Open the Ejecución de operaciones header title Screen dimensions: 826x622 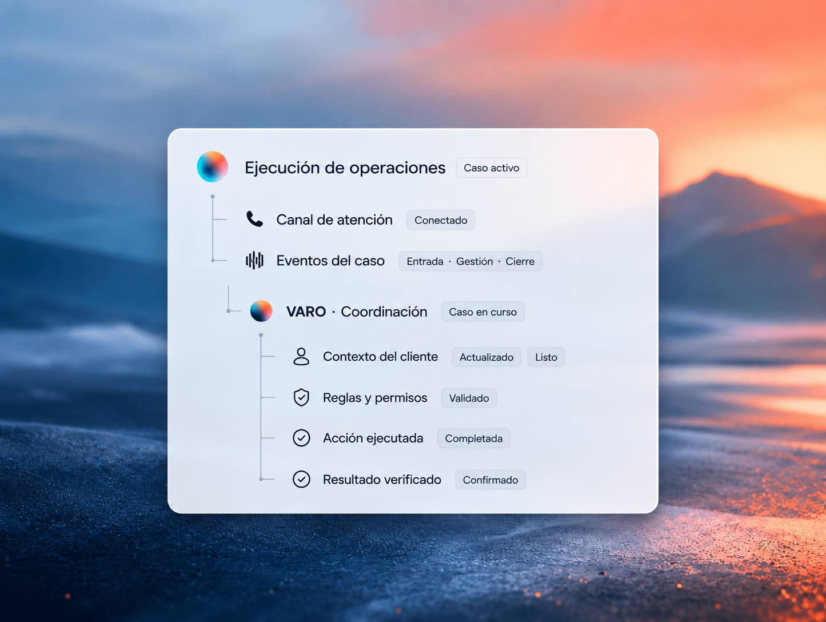(345, 168)
